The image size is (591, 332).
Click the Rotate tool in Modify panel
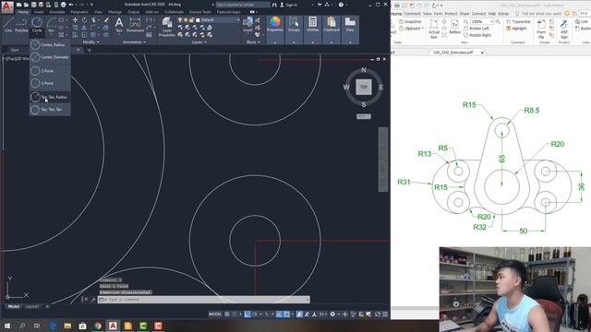tap(84, 20)
